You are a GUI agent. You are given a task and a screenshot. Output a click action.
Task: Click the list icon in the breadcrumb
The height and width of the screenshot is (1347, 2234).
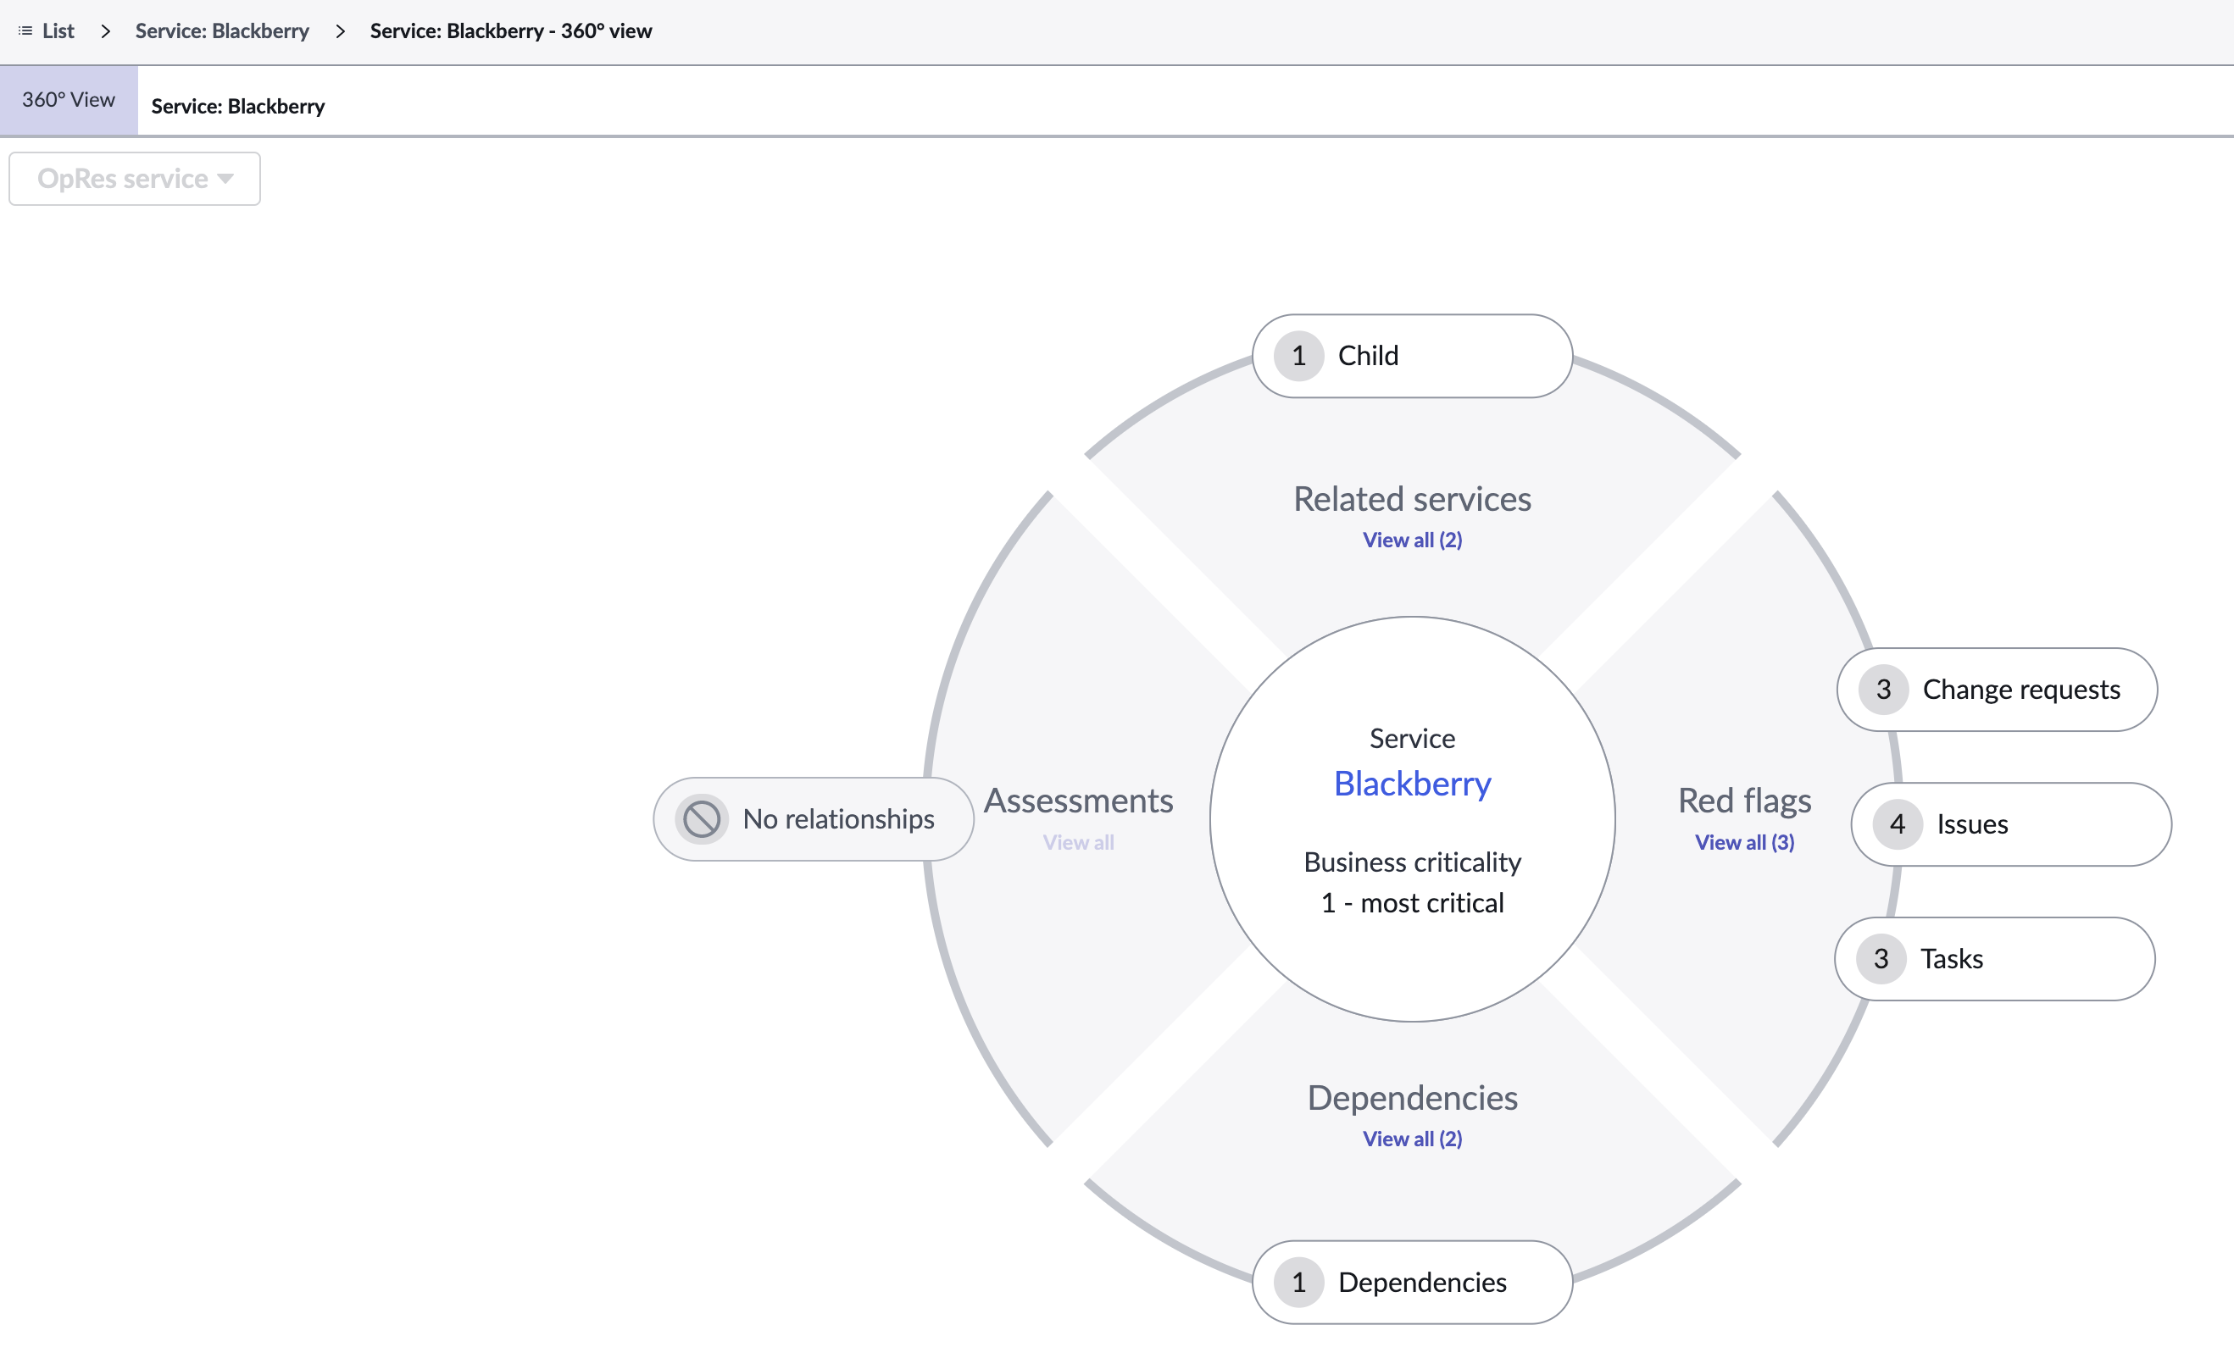[x=25, y=30]
